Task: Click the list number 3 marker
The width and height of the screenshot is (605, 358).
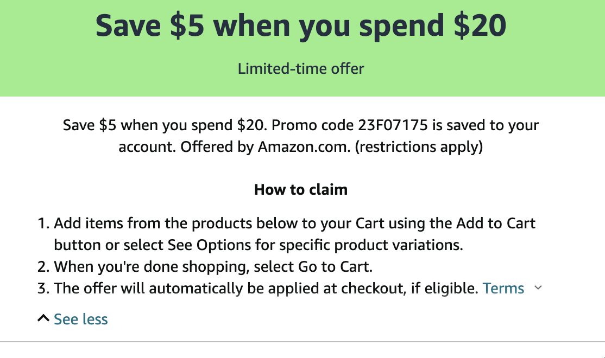Action: coord(43,289)
